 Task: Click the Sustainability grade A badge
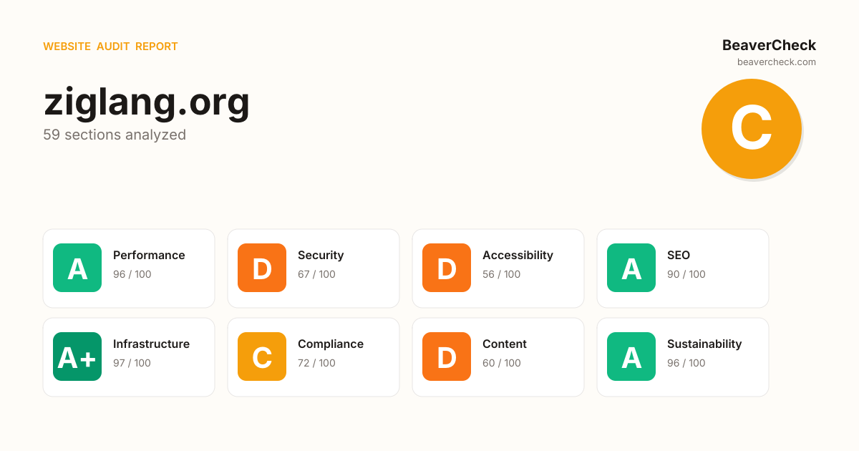631,357
